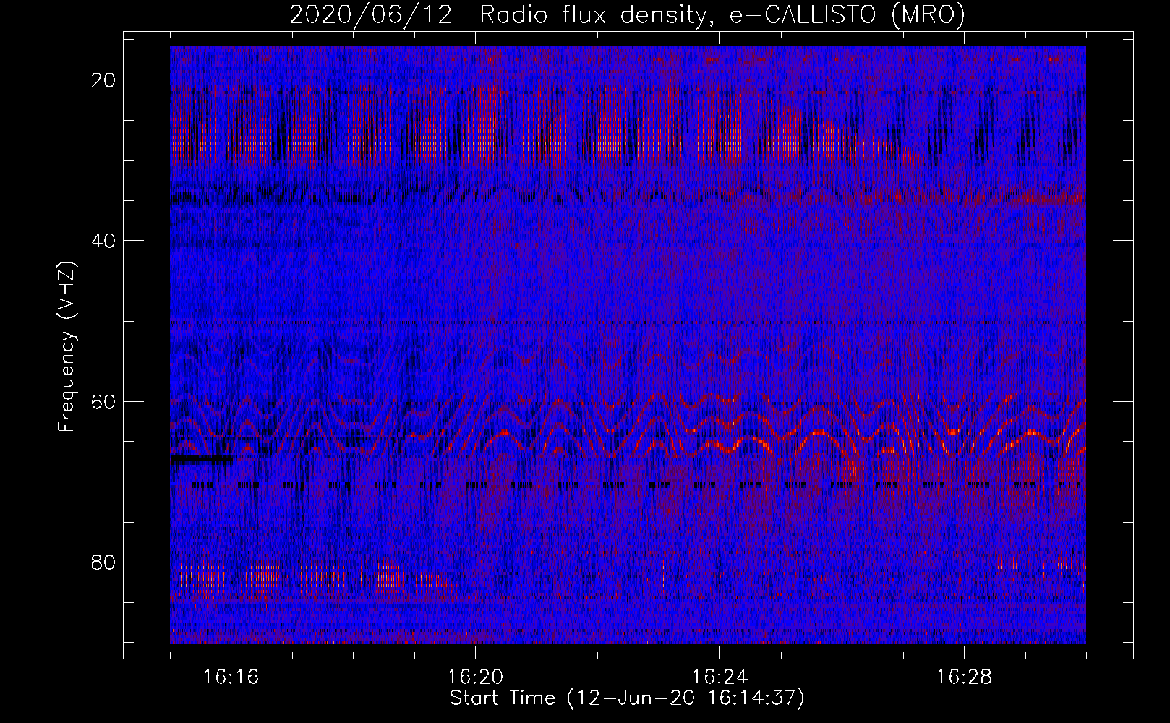This screenshot has height=723, width=1170.
Task: Click the frequency tick label '80'
Action: 104,562
